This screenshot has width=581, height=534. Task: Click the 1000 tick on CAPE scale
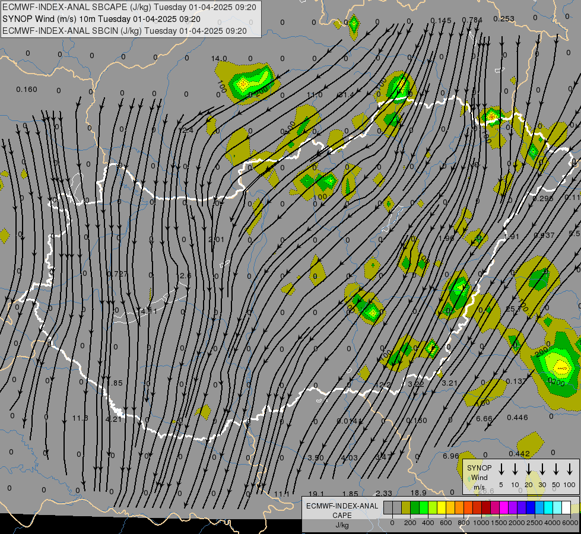[481, 523]
